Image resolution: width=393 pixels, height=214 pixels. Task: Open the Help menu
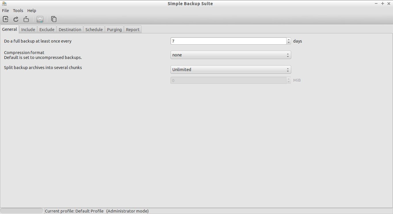pyautogui.click(x=32, y=11)
